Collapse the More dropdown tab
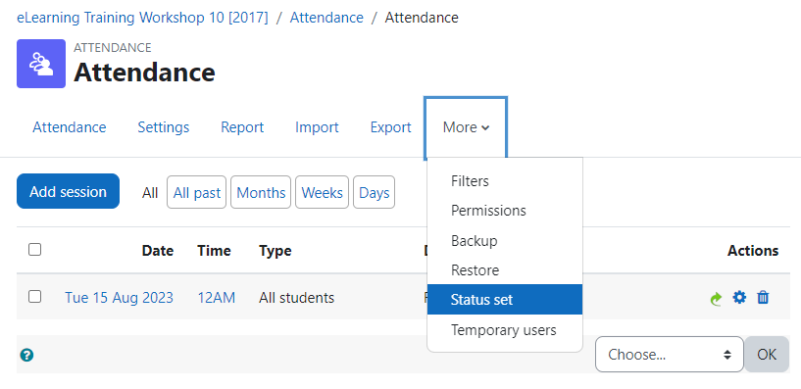 (x=466, y=127)
